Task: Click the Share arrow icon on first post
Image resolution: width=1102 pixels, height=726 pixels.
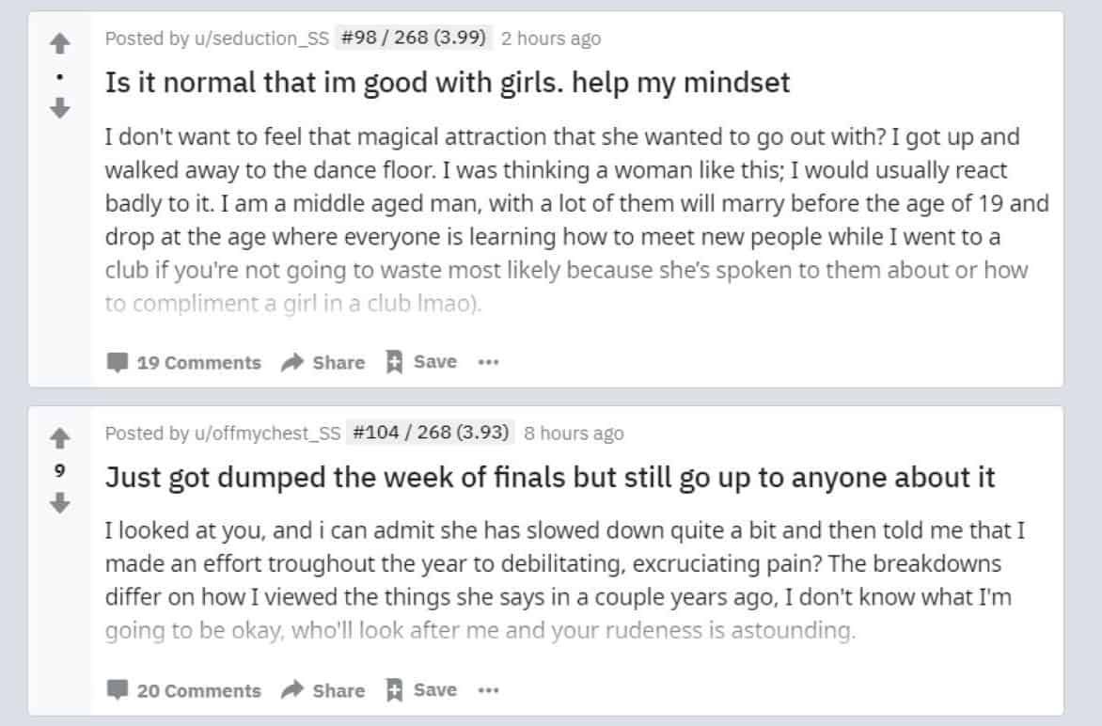Action: 291,362
